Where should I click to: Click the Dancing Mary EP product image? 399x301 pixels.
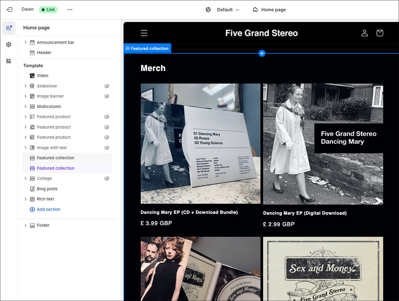pyautogui.click(x=200, y=143)
